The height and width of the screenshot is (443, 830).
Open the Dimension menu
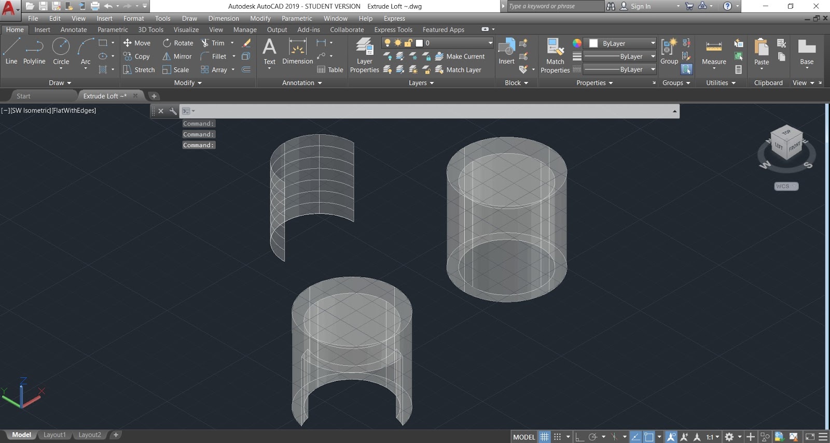tap(224, 18)
